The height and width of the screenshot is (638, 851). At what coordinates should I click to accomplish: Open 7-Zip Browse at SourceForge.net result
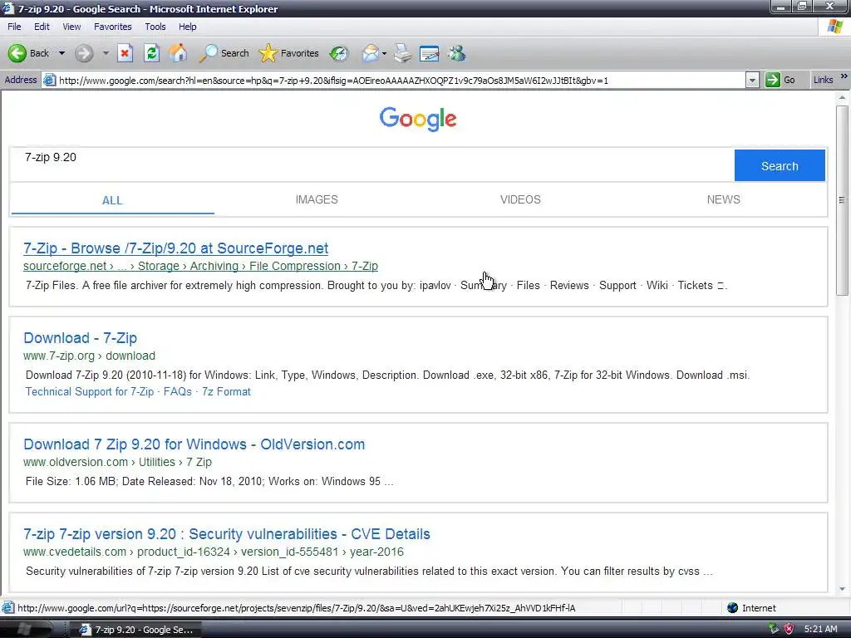tap(176, 248)
